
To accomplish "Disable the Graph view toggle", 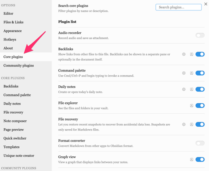I will click(x=200, y=159).
